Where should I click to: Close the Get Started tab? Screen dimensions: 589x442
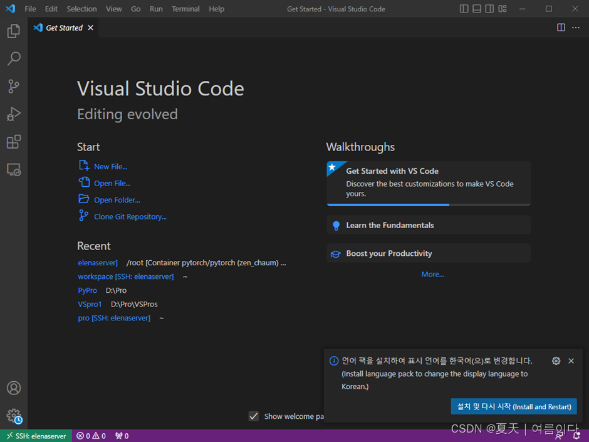click(x=90, y=28)
